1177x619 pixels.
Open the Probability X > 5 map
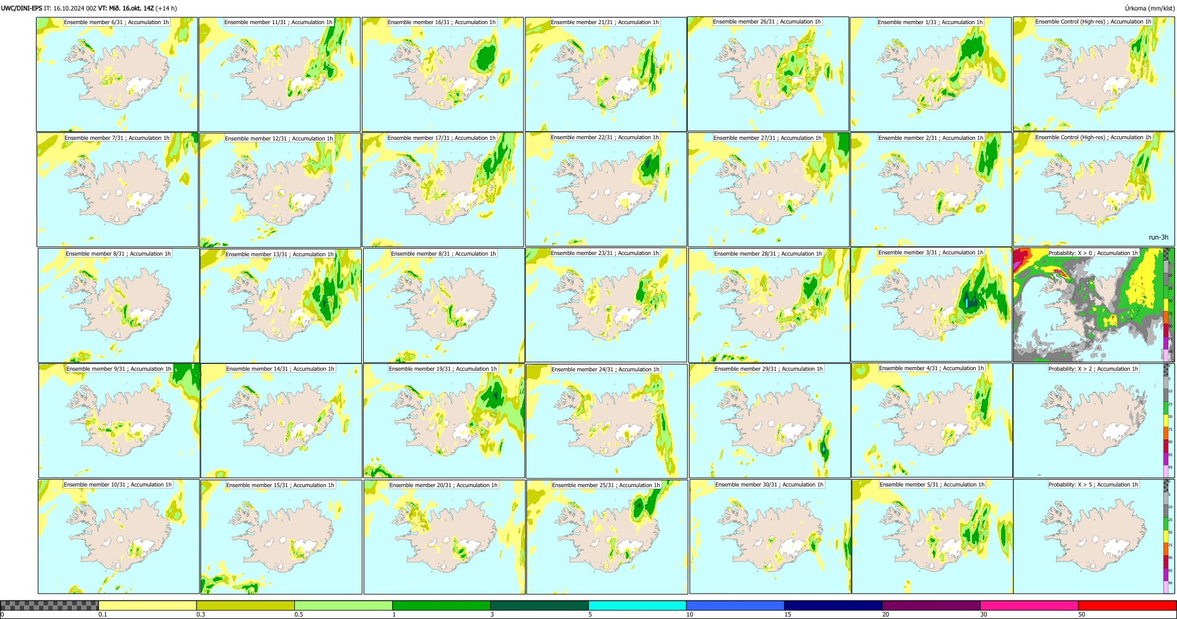[x=1093, y=537]
